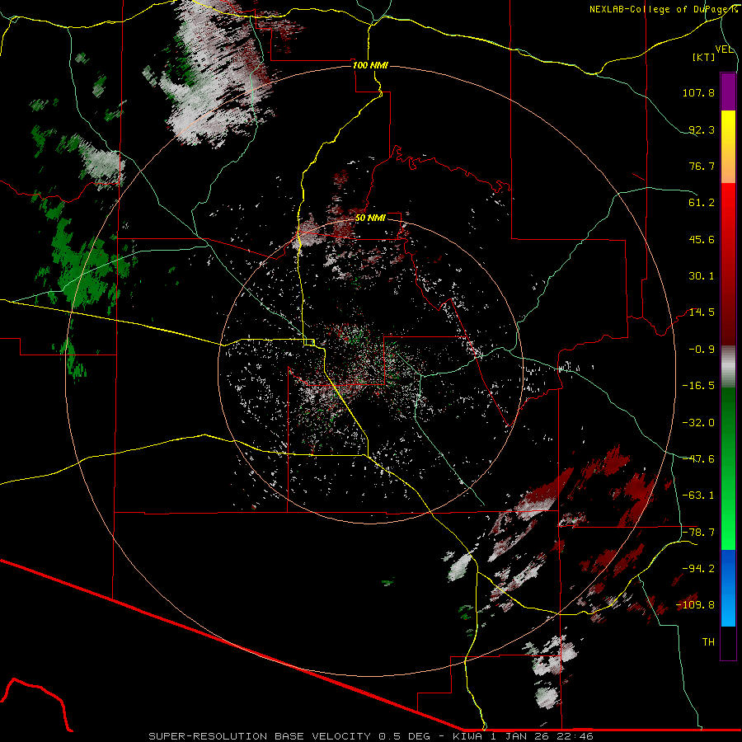
Task: Pick the red segment of the color bar
Action: (728, 264)
